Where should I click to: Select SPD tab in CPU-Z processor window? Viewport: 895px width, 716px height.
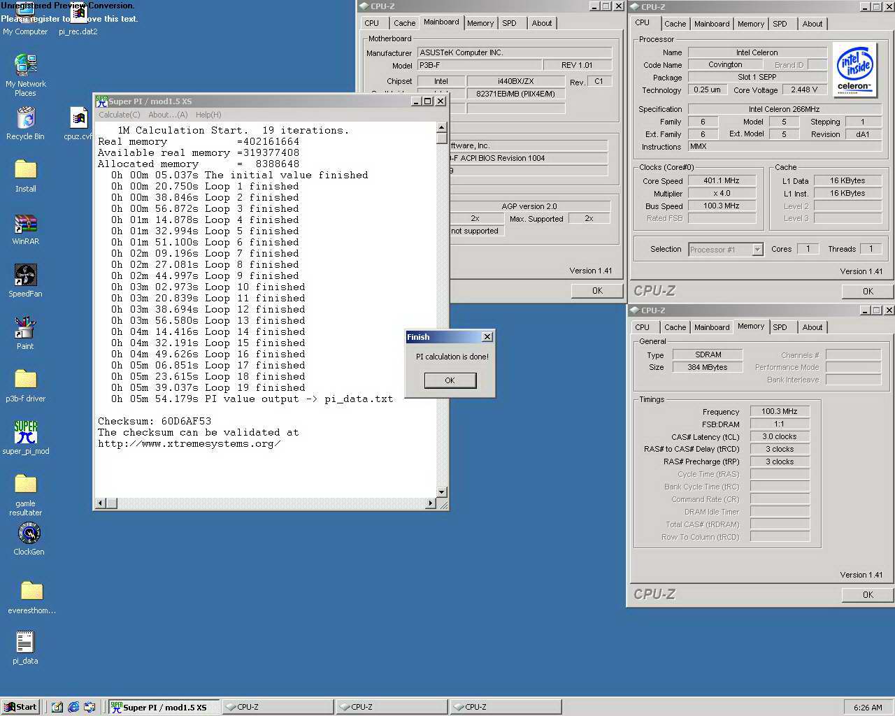point(780,24)
